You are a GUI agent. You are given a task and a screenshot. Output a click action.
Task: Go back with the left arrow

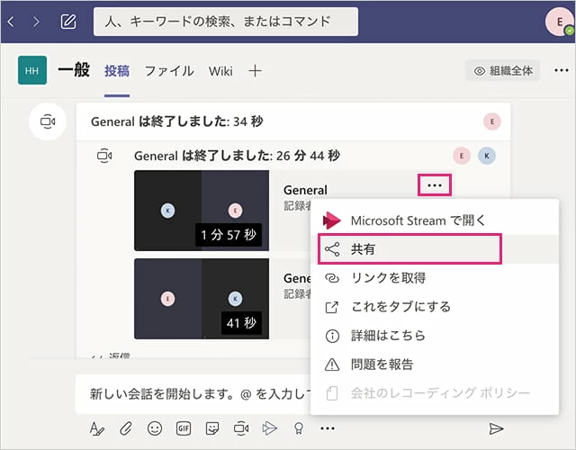[x=11, y=22]
